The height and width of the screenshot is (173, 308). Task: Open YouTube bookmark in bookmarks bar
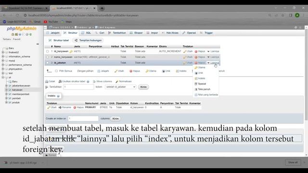point(51,22)
